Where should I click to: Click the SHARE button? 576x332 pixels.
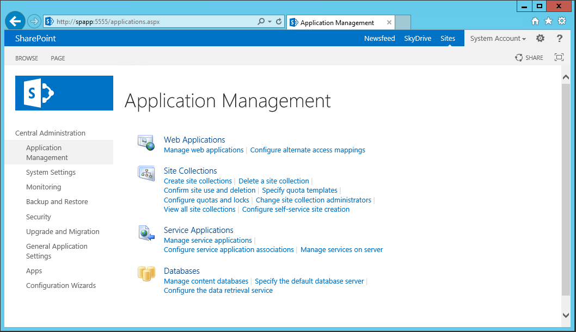coord(529,58)
